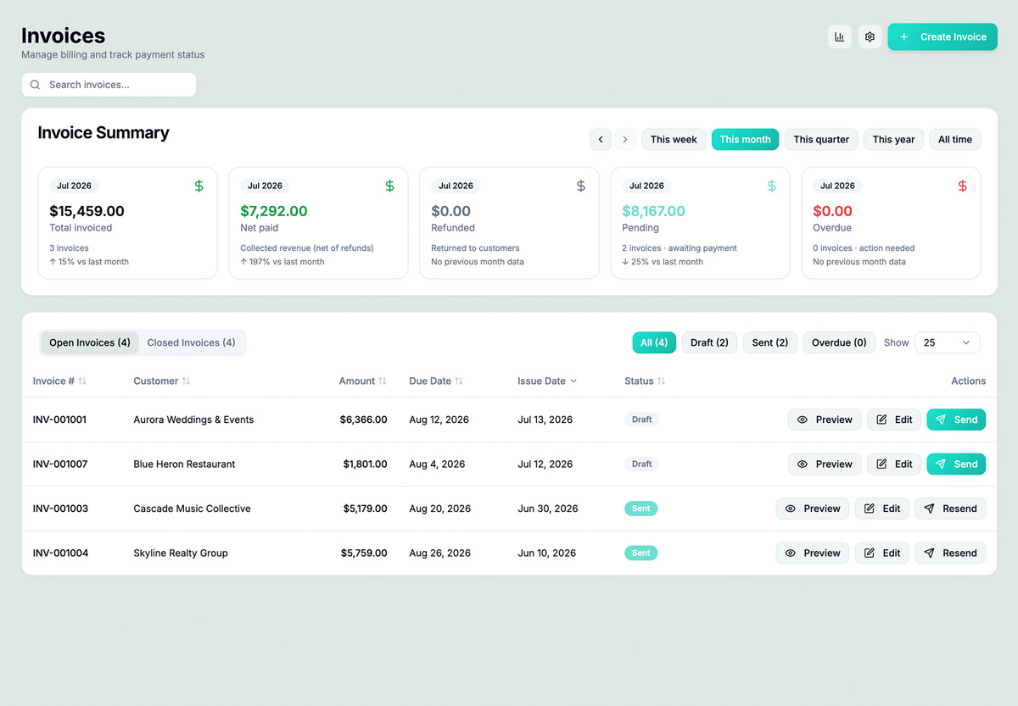Toggle the Issue Date sort chevron
The image size is (1018, 706).
573,381
